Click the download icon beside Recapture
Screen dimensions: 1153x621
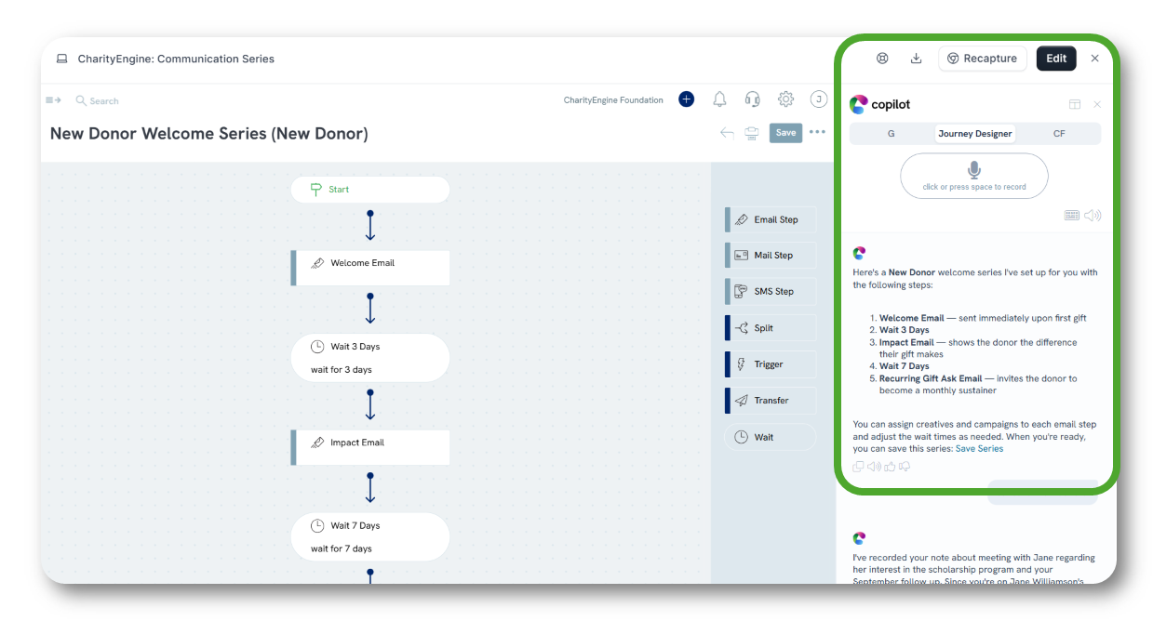[916, 59]
